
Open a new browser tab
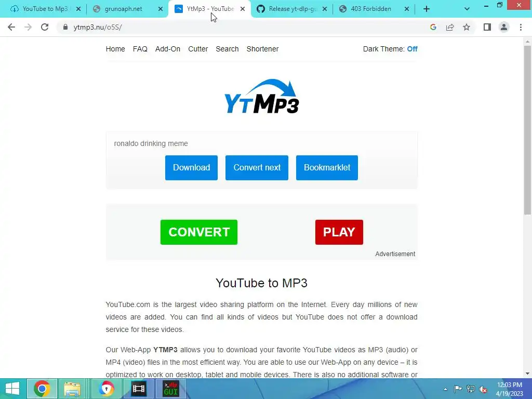(x=427, y=9)
